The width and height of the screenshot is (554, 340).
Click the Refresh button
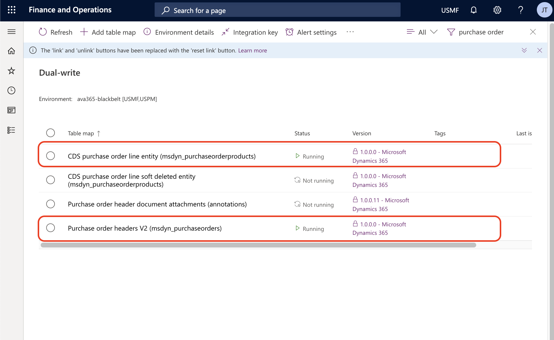click(x=56, y=32)
